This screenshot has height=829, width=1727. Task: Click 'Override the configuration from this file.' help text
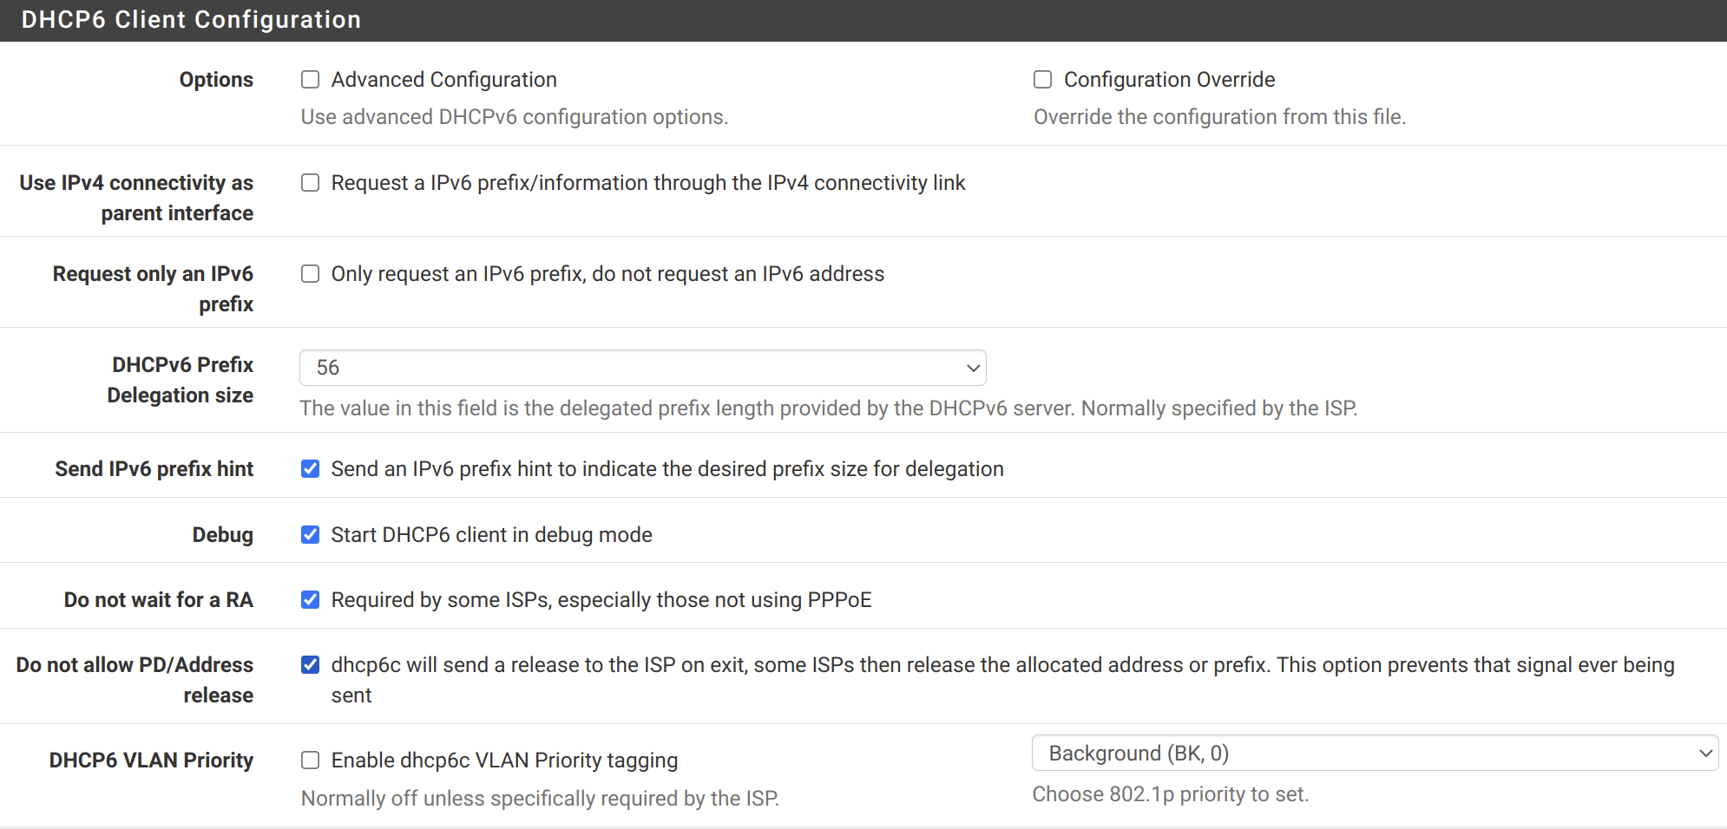1219,117
